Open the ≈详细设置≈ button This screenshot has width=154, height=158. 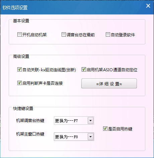[109, 83]
